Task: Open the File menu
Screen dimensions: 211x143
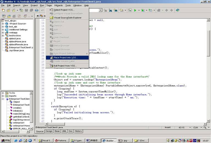Action: tap(3, 5)
